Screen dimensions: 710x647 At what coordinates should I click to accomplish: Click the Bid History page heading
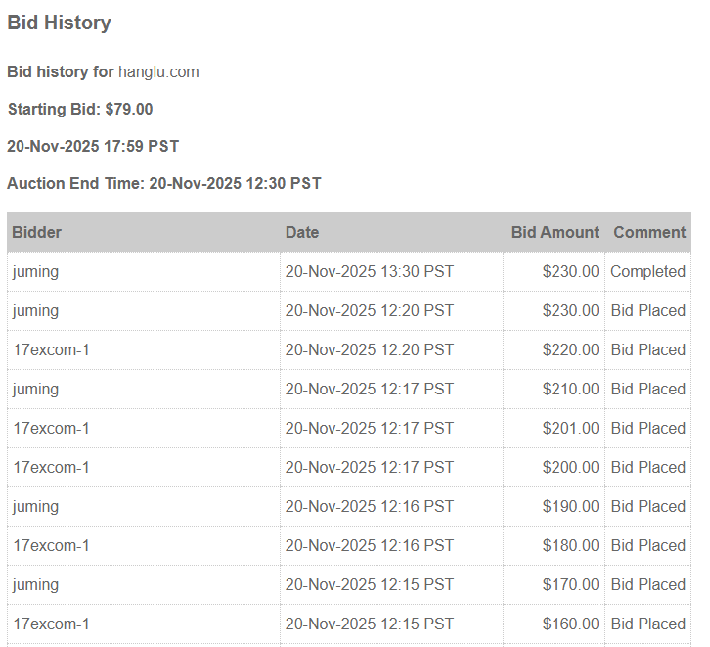coord(59,23)
